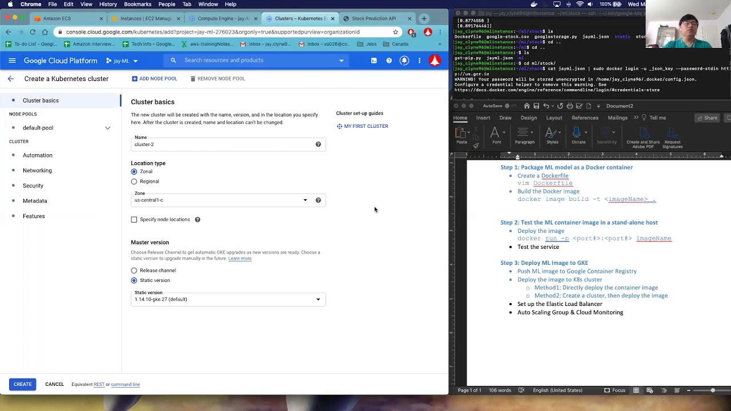
Task: Open the Word References ribbon tab
Action: click(x=585, y=118)
